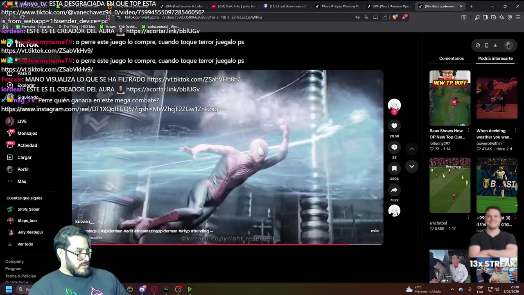Image resolution: width=524 pixels, height=295 pixels.
Task: Open Brave playlist music note icon
Action: click(477, 17)
